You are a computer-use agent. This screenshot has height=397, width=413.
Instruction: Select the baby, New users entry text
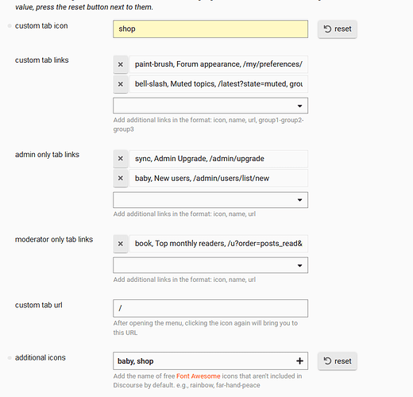[x=218, y=178]
